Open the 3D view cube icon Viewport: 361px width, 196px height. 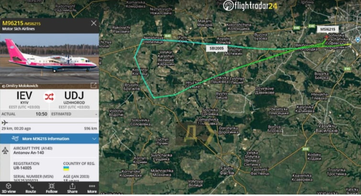coord(9,186)
